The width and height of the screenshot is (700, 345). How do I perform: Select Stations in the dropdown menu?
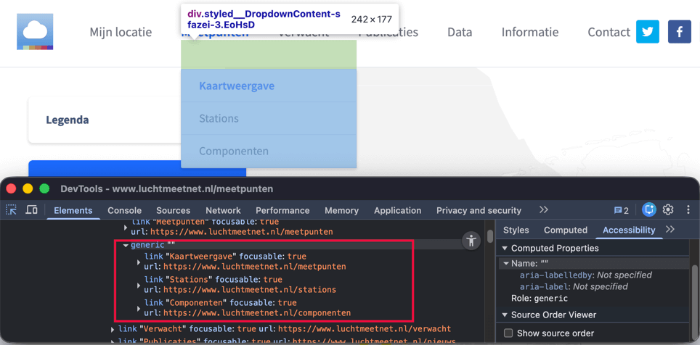point(219,118)
